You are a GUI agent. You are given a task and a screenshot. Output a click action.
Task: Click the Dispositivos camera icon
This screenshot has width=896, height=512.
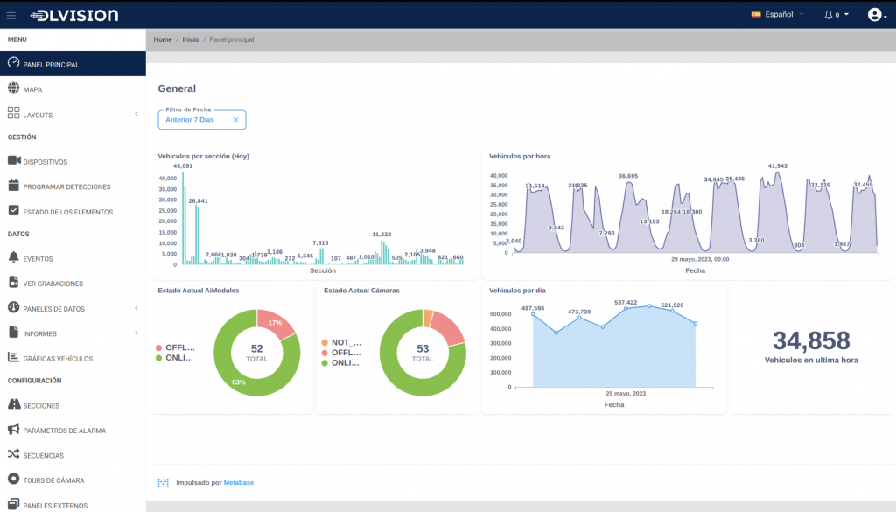13,161
